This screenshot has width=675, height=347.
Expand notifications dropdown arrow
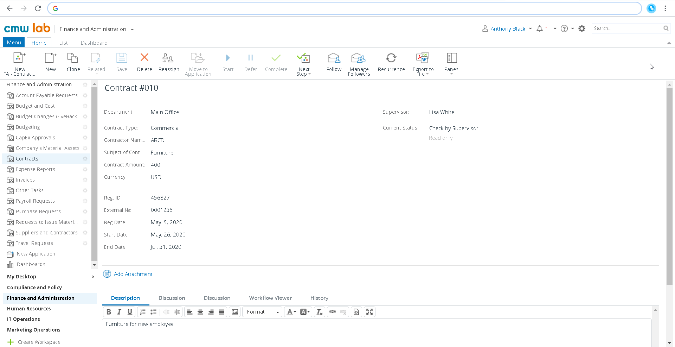[x=555, y=29]
